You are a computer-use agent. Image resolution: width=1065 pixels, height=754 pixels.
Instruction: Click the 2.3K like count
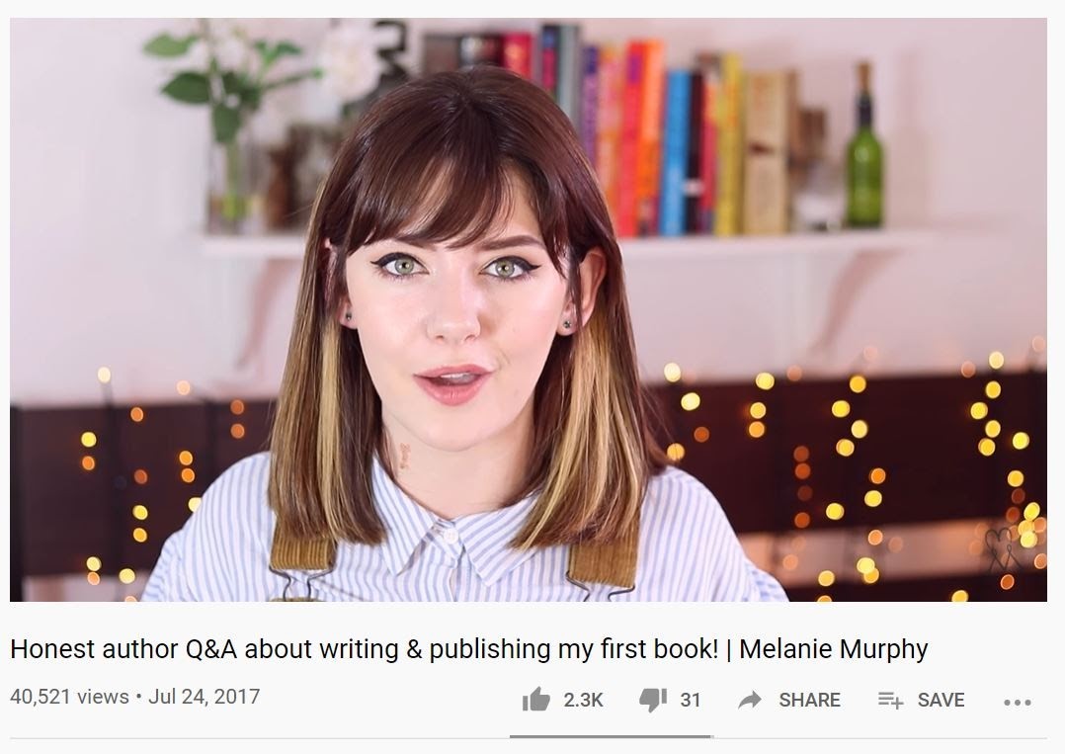coord(583,700)
